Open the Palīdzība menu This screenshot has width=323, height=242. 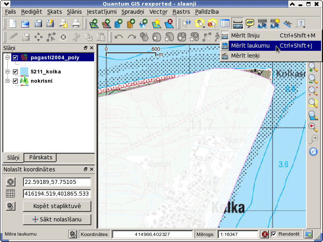207,12
